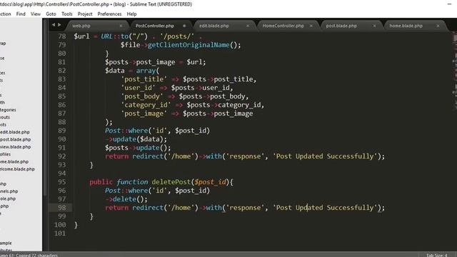Click the deletePost function name
This screenshot has height=257, width=457.
click(x=171, y=182)
